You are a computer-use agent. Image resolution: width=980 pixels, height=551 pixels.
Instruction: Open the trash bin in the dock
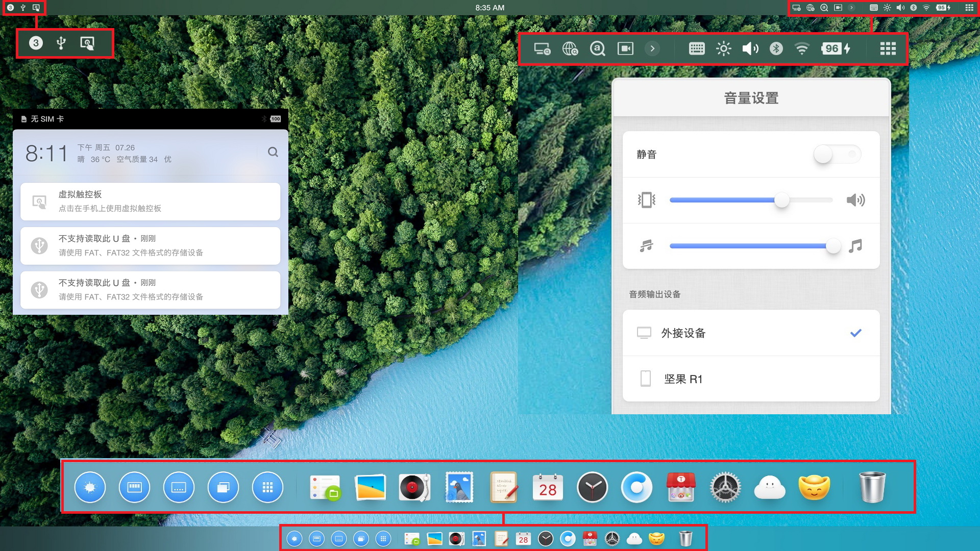coord(872,488)
